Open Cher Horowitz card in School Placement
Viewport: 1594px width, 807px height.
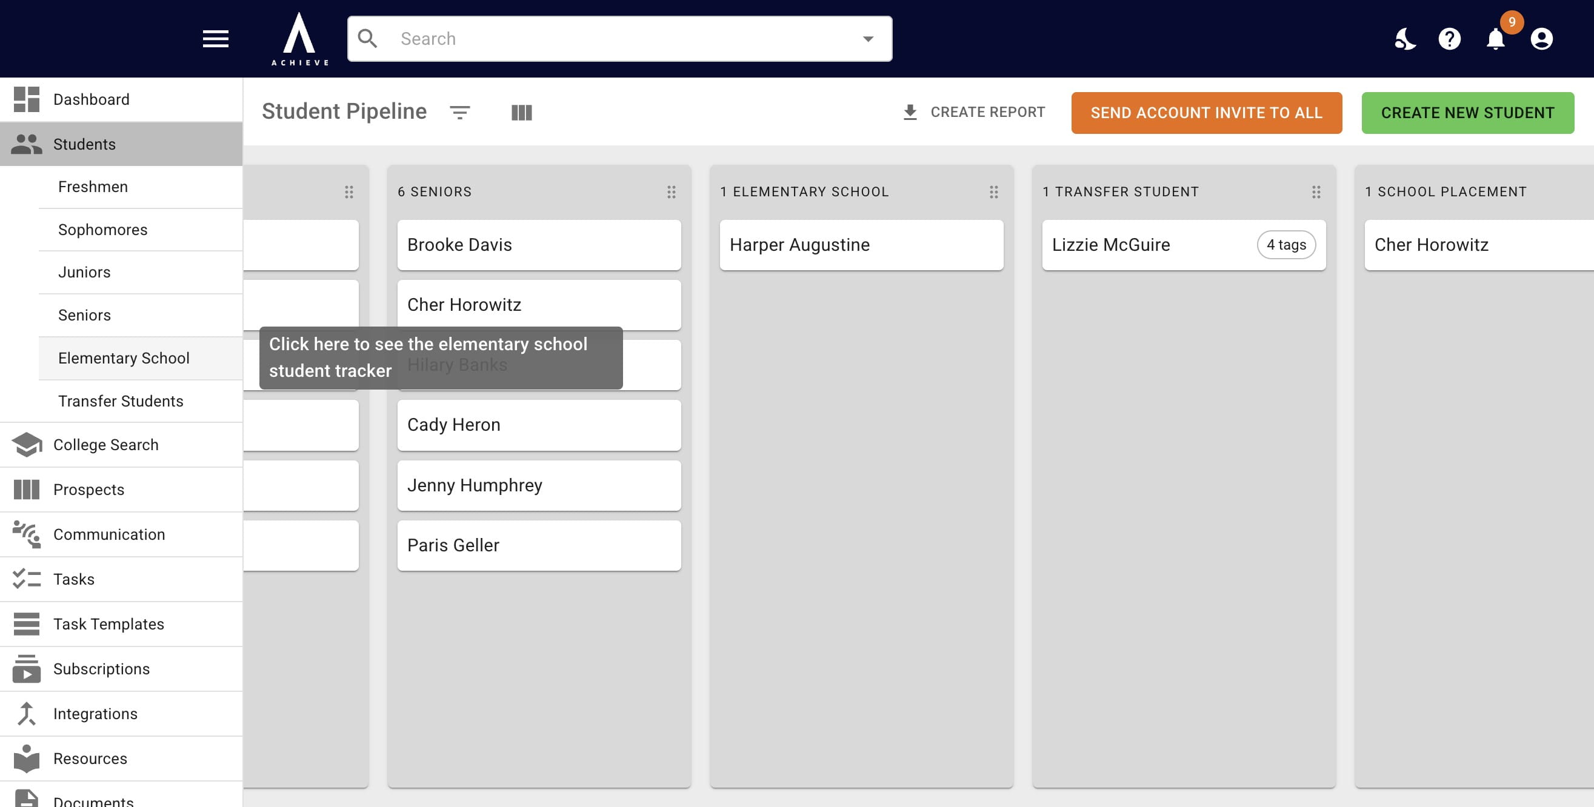pyautogui.click(x=1479, y=245)
